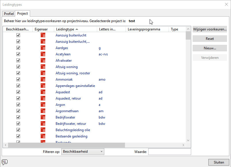
Task: Sort by the Beschikbaarheid column header
Action: (x=18, y=29)
